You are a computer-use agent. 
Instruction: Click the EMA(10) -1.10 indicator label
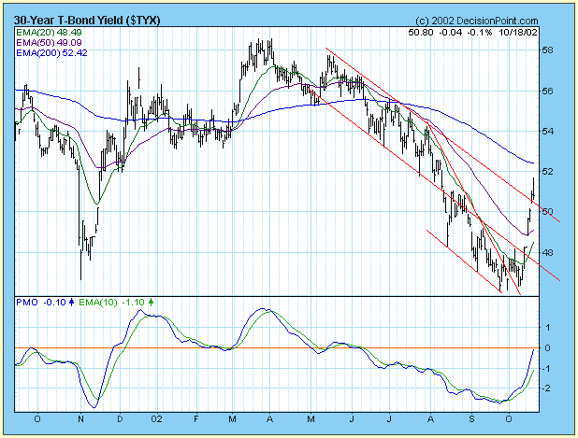[x=110, y=303]
